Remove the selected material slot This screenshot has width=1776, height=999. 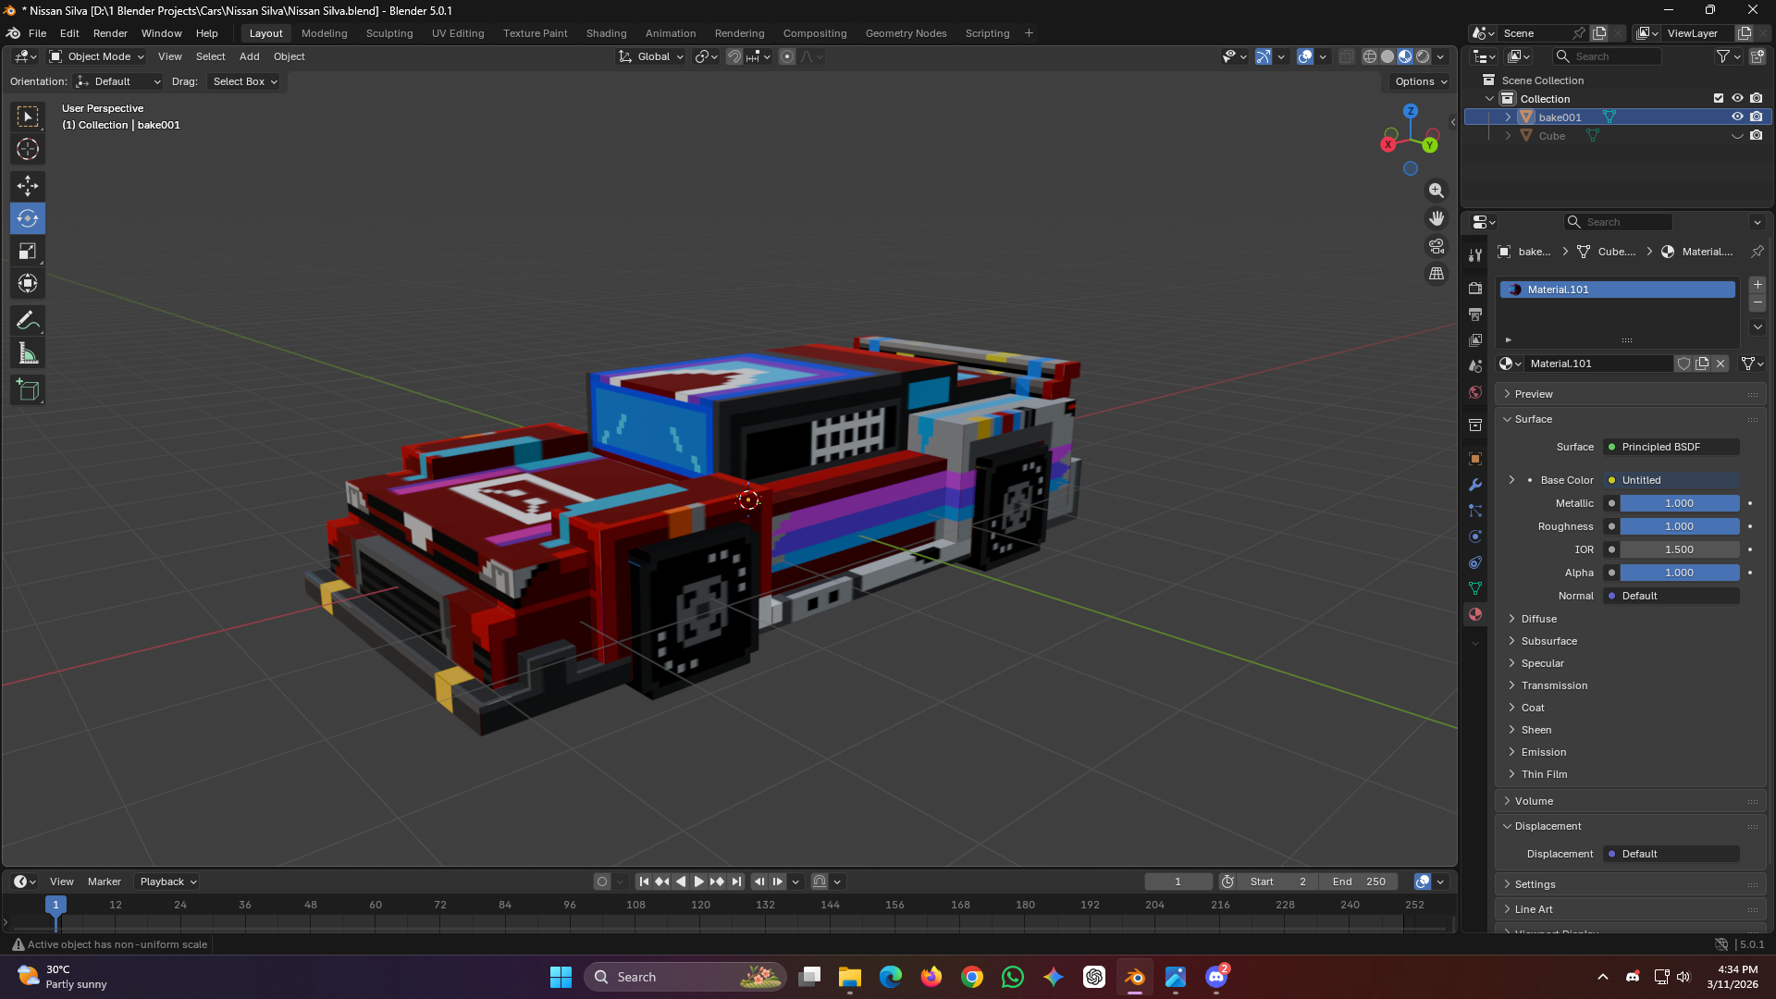click(1757, 303)
